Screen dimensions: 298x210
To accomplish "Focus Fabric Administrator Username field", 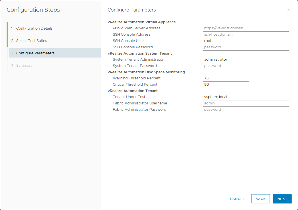I will point(245,103).
